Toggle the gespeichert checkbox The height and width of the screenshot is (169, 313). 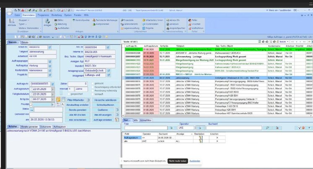coord(69,94)
